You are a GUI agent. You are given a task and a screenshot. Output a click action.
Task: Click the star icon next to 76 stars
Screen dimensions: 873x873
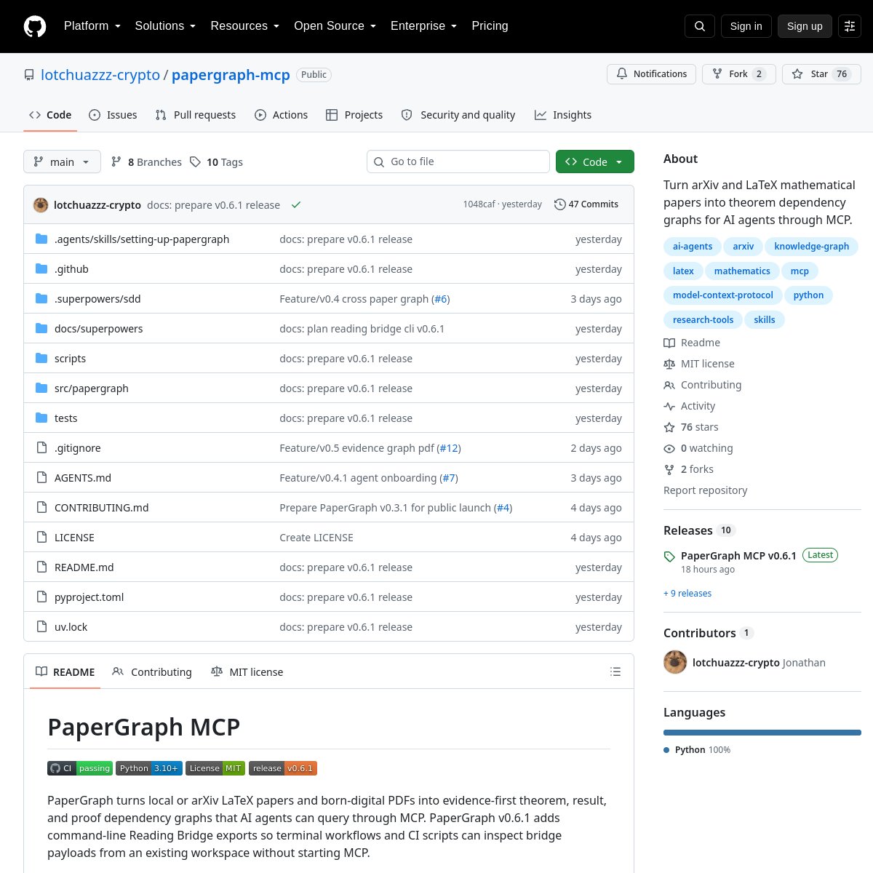[669, 427]
